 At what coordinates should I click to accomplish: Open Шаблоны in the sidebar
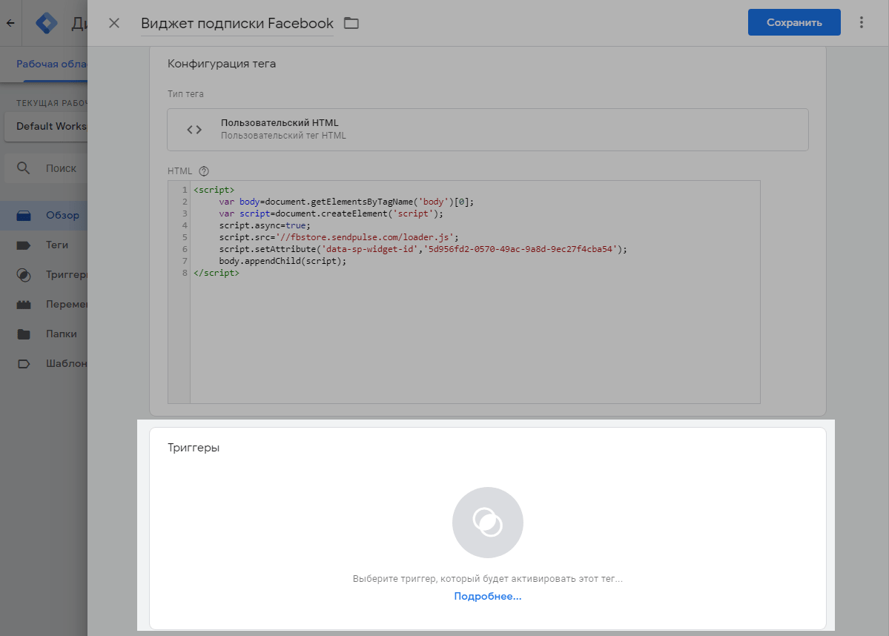65,363
